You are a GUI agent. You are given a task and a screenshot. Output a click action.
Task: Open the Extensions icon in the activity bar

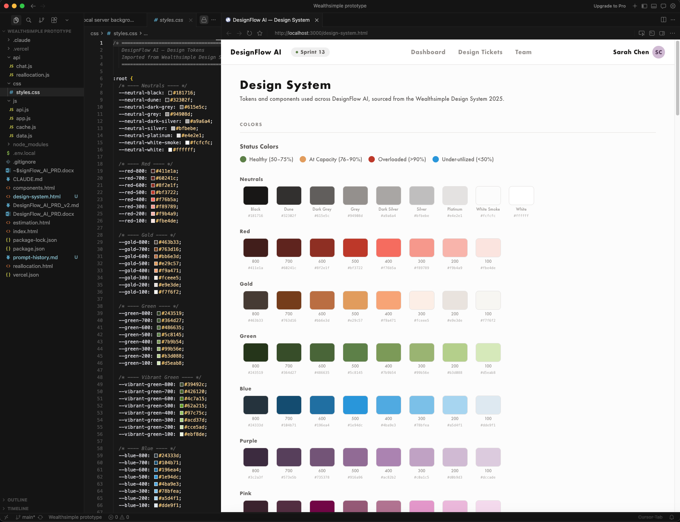54,20
